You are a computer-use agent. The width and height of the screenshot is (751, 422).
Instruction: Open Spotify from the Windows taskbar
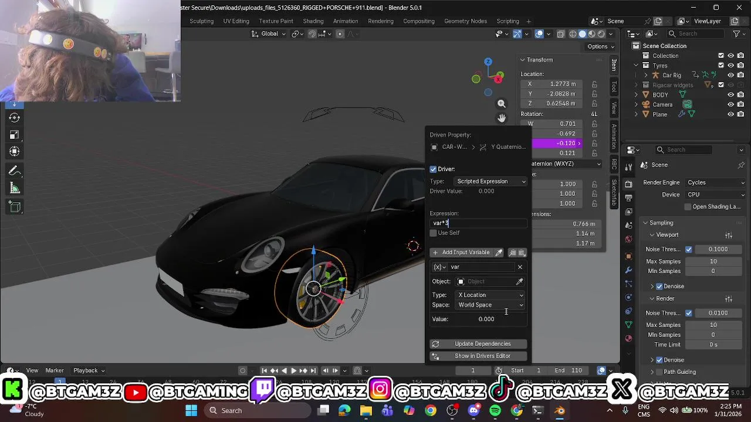pos(495,411)
